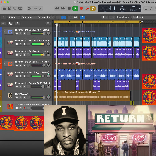Mute the Basse track
The image size is (156, 156).
click(17, 76)
